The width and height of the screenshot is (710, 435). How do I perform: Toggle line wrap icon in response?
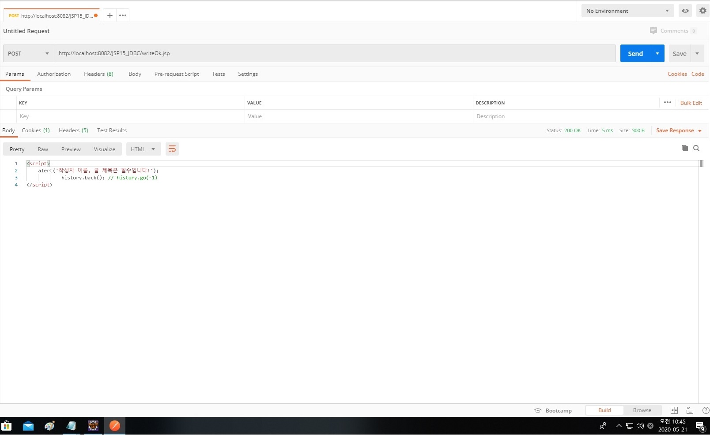(x=172, y=149)
